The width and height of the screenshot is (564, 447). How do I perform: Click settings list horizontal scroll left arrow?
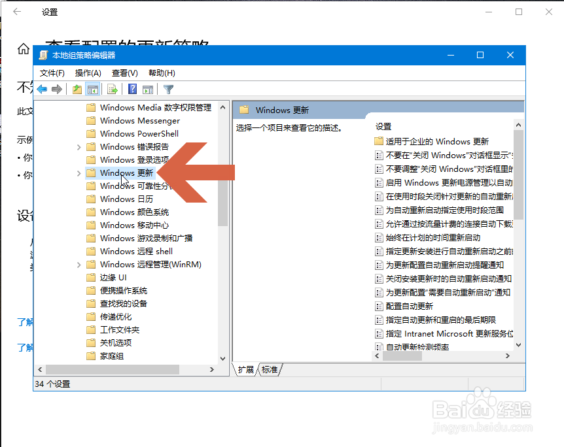[377, 356]
